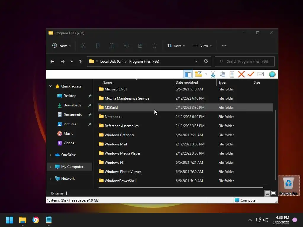Viewport: 303px width, 227px height.
Task: Expand the My Computer tree node
Action: coord(50,167)
